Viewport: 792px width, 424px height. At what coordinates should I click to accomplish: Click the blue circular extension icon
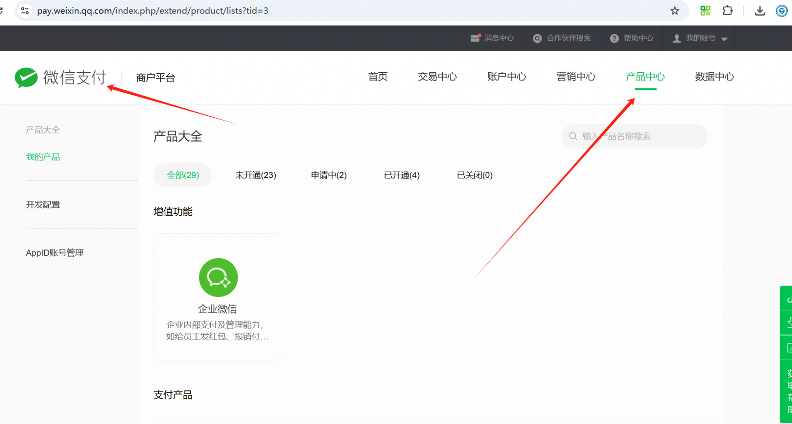[x=782, y=11]
